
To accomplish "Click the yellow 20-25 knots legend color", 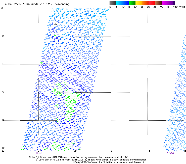I will [x=139, y=3].
